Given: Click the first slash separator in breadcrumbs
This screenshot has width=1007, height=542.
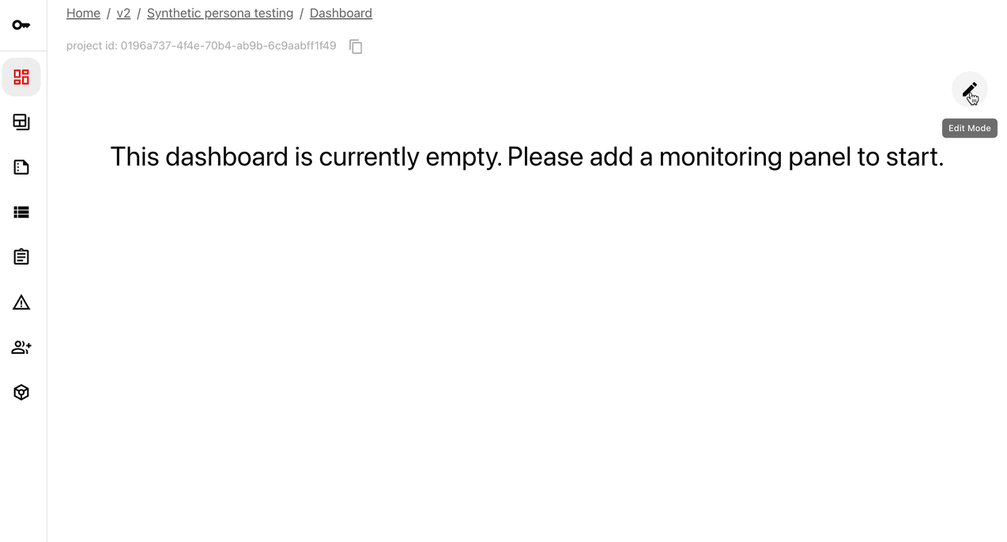Looking at the screenshot, I should tap(108, 13).
